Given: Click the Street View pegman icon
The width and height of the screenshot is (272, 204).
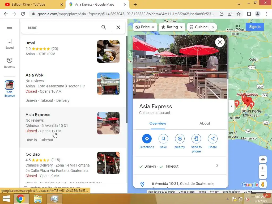Looking at the screenshot, I should pos(263,184).
